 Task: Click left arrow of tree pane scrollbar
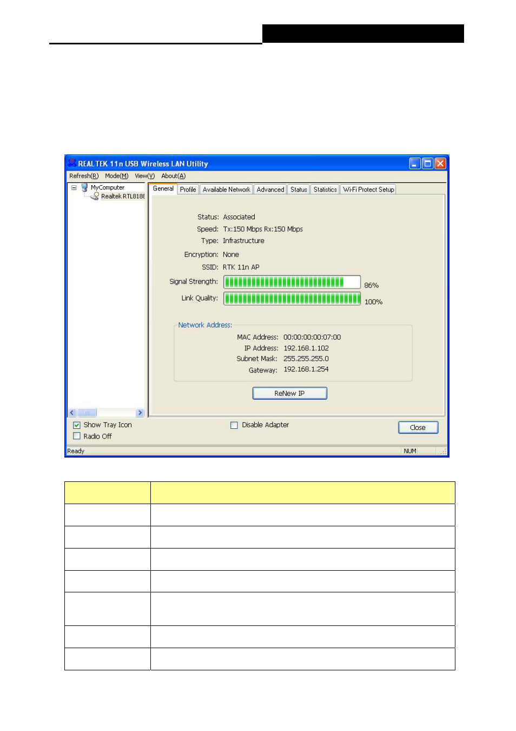point(72,413)
